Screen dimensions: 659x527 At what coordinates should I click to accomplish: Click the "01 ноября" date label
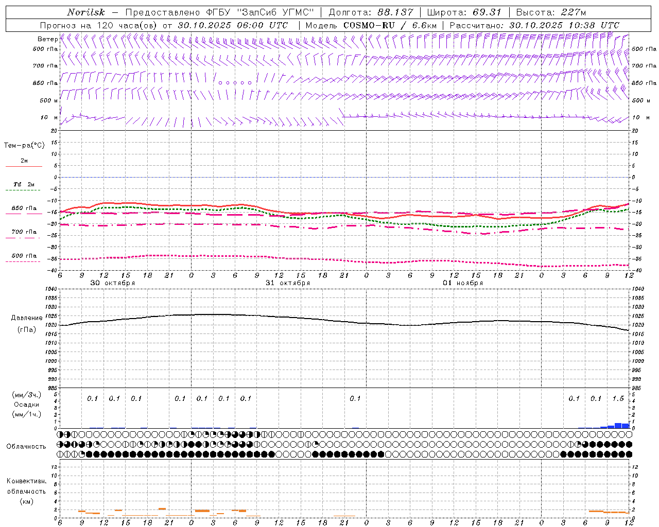[x=463, y=283]
